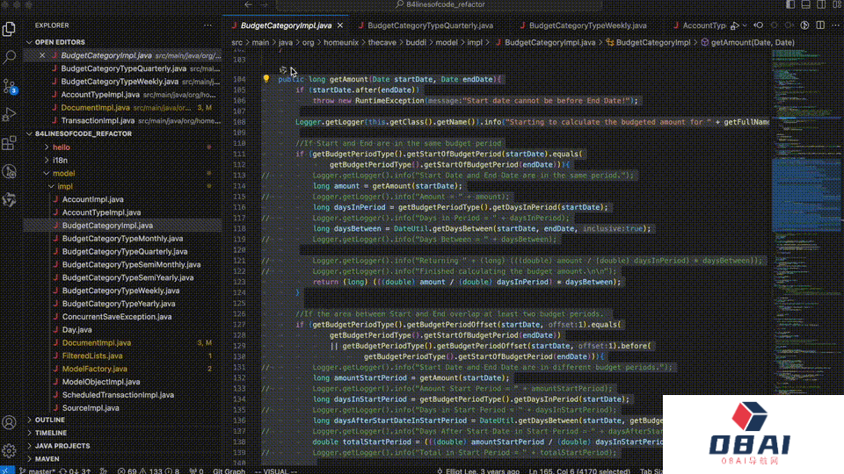Open Explorer's more actions ellipsis menu
Image resolution: width=844 pixels, height=474 pixels.
[x=206, y=25]
